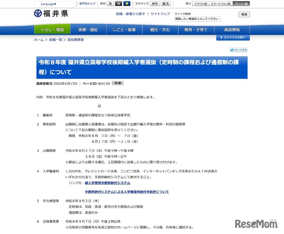Screen dimensions: 284x234
Task: Open 編入学専用手数料納付システム link
Action: [107, 183]
